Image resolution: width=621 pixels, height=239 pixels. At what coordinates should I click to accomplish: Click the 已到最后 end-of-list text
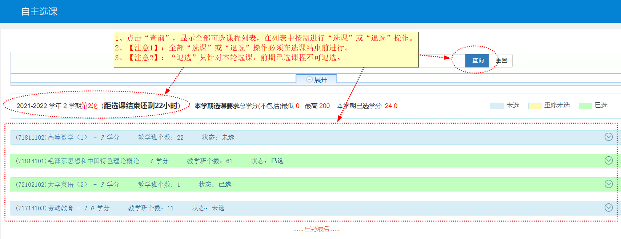point(316,229)
